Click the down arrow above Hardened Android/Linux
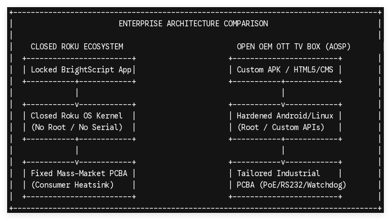This screenshot has width=391, height=220. tap(283, 105)
